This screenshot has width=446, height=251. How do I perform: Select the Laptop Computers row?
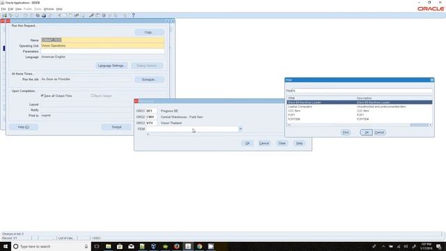[360, 107]
